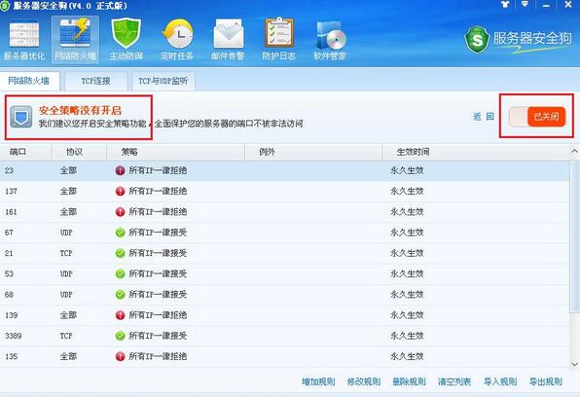Sort by the 生效时间 column header

(x=475, y=152)
